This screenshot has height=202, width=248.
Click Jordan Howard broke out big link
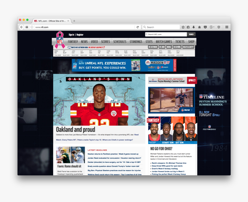[168, 171]
